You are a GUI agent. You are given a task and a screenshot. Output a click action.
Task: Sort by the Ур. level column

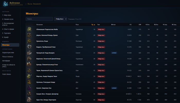coord(93,25)
